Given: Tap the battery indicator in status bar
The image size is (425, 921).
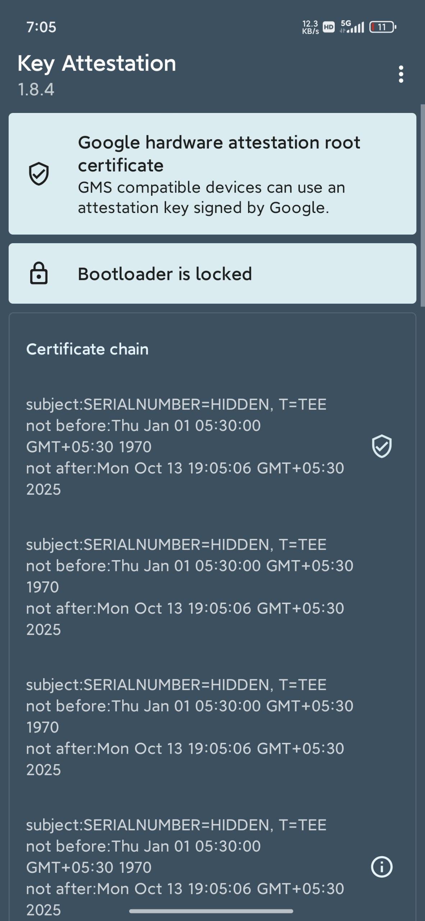Looking at the screenshot, I should click(383, 27).
